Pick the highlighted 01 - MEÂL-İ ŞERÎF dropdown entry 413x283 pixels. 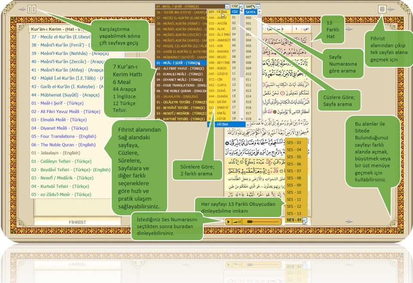(181, 63)
